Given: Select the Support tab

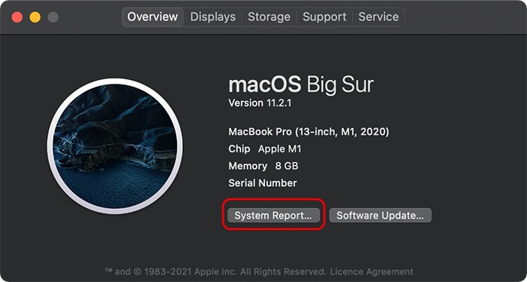Looking at the screenshot, I should [324, 17].
